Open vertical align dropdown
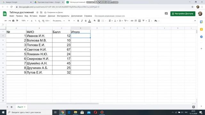Viewport: 205px width, 115px height. click(116, 21)
